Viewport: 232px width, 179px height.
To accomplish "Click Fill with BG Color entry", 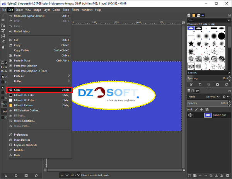I will (39, 100).
